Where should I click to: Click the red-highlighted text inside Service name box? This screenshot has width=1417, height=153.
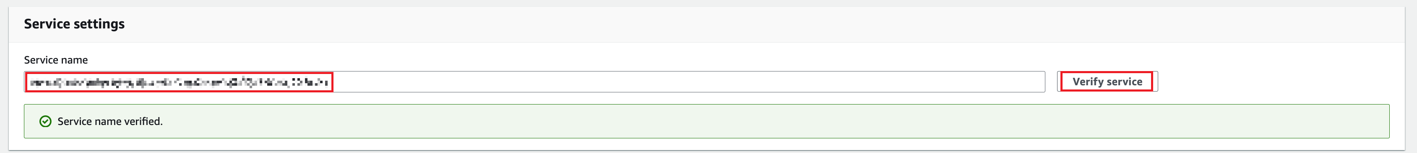(x=179, y=82)
